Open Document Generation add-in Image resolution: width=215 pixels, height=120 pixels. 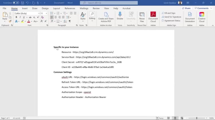tap(190, 17)
